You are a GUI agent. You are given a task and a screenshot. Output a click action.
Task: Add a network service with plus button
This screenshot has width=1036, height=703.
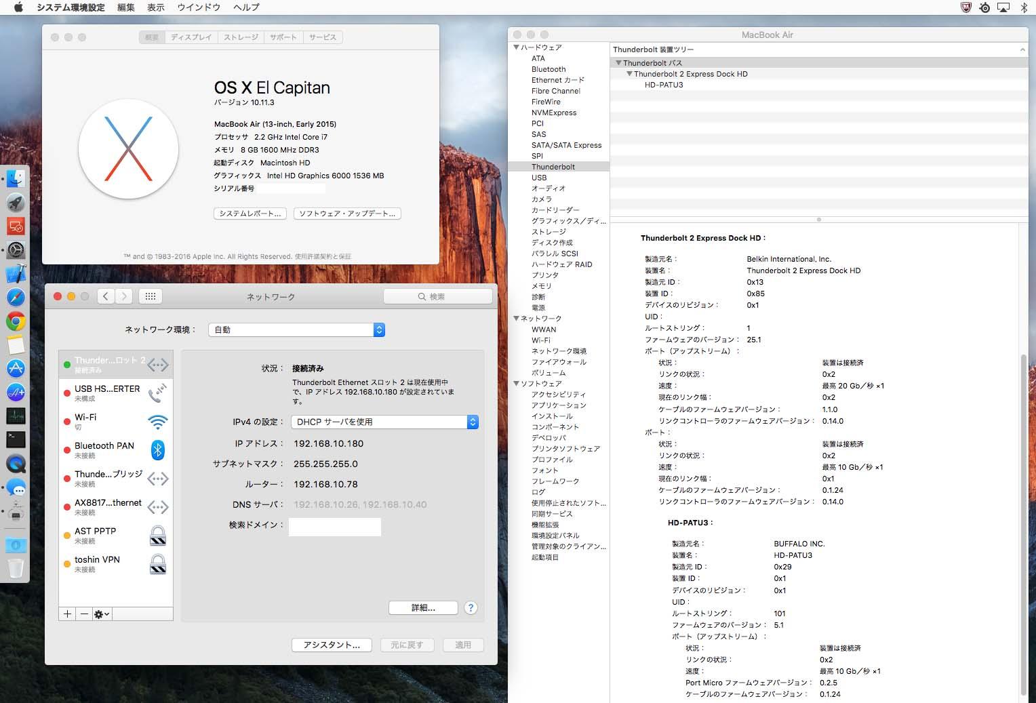[67, 614]
